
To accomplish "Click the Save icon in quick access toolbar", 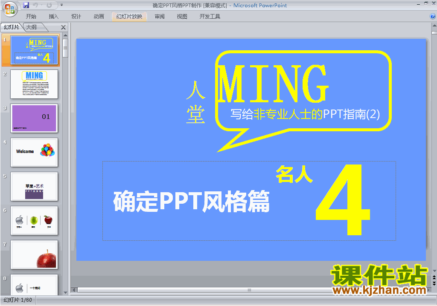I will coord(26,5).
